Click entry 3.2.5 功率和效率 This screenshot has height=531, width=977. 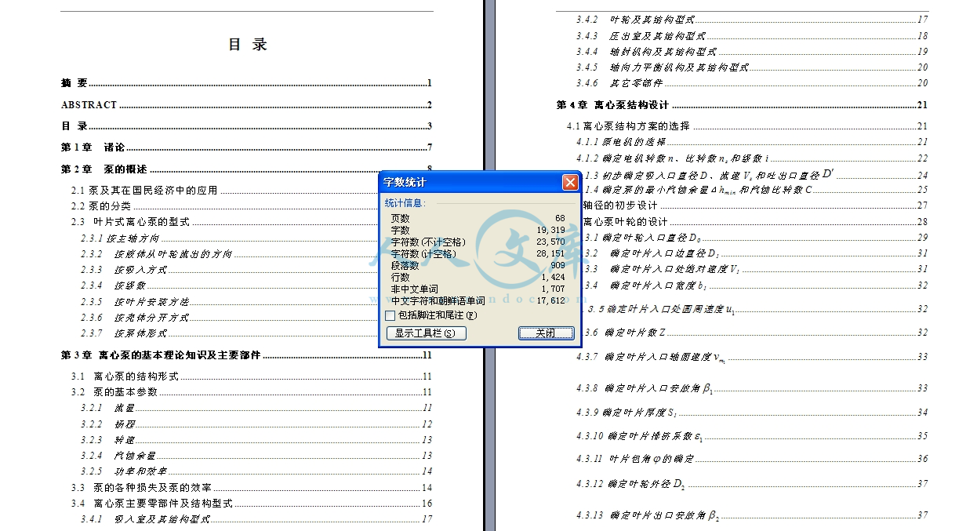pos(256,471)
